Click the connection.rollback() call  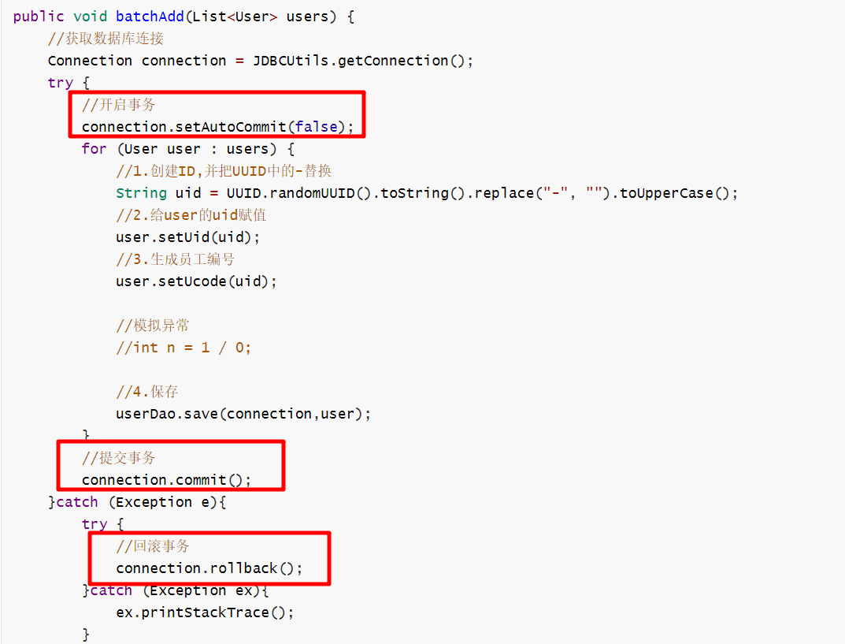click(x=209, y=568)
